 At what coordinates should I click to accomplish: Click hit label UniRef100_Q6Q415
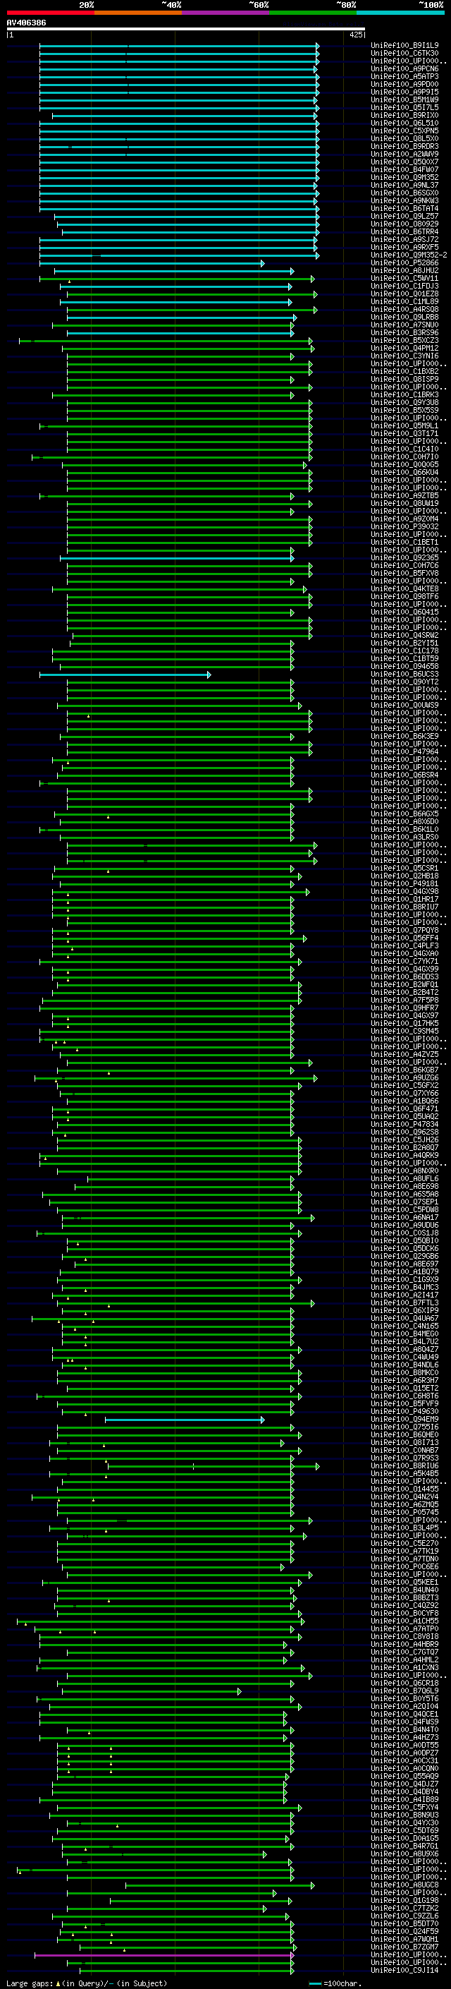404,612
